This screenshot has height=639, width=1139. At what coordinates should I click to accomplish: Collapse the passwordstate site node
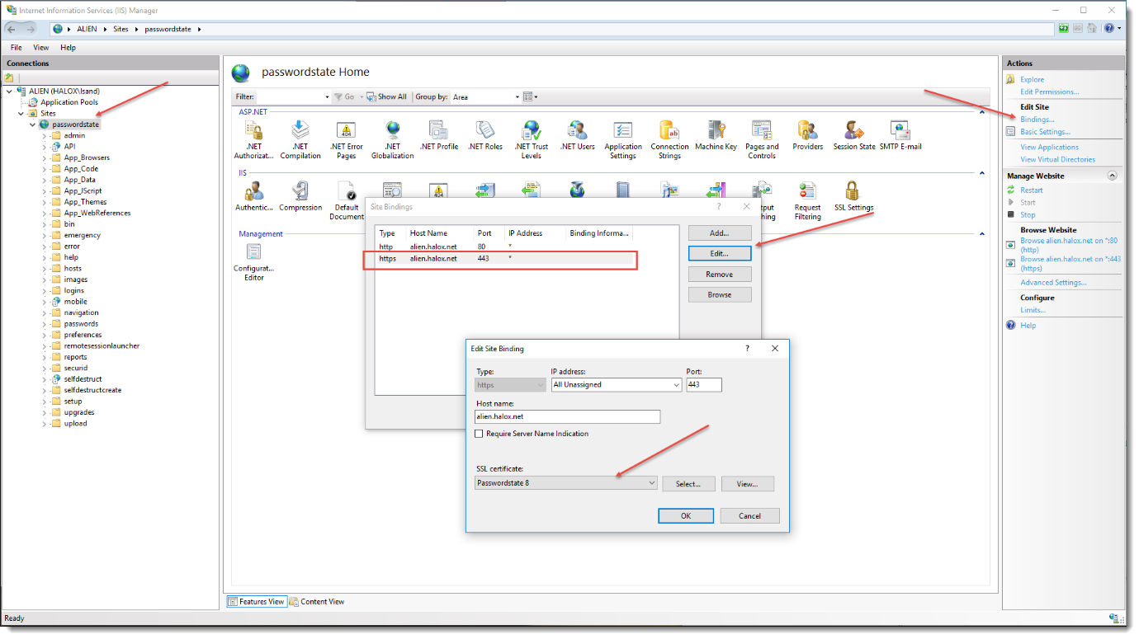(x=33, y=125)
